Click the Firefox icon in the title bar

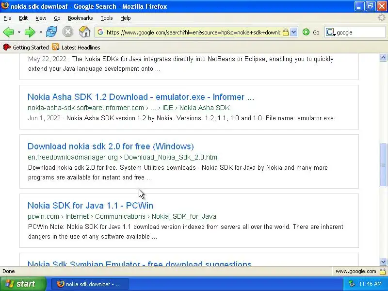click(x=5, y=6)
